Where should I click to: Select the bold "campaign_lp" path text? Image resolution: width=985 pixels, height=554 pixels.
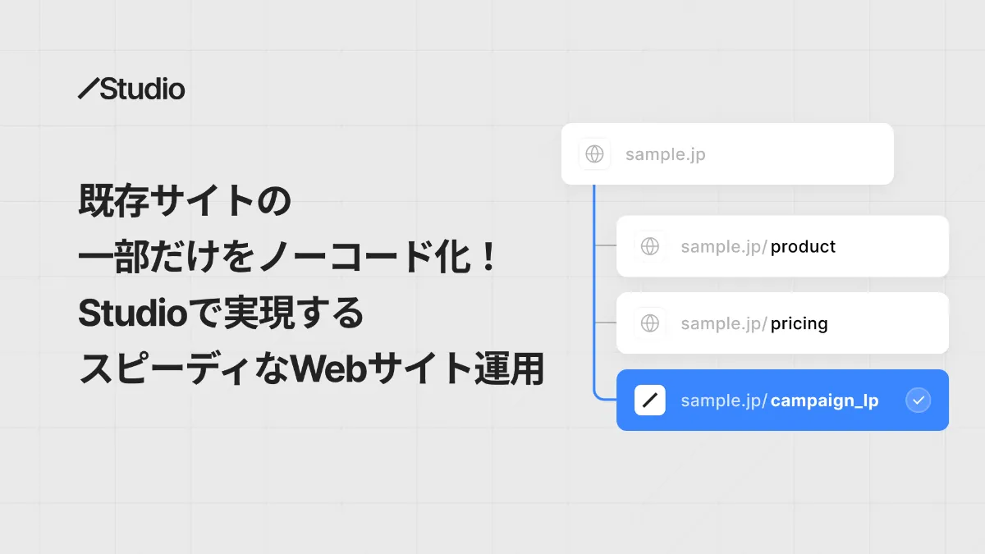click(824, 401)
